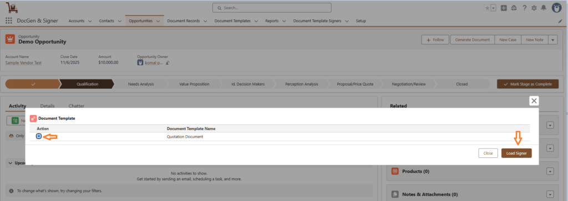Open the Sample Vendor Test account link
568x201 pixels.
[x=23, y=63]
